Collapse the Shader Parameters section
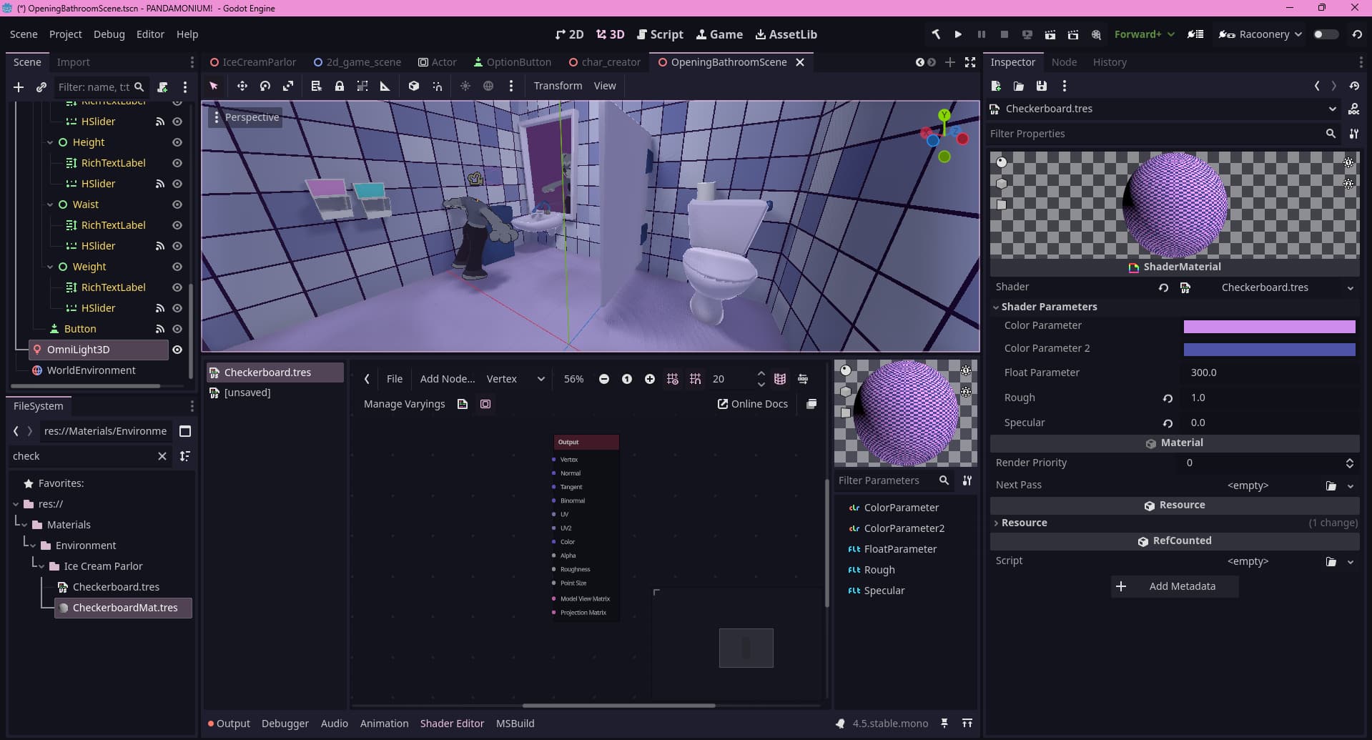1372x740 pixels. pyautogui.click(x=1048, y=307)
